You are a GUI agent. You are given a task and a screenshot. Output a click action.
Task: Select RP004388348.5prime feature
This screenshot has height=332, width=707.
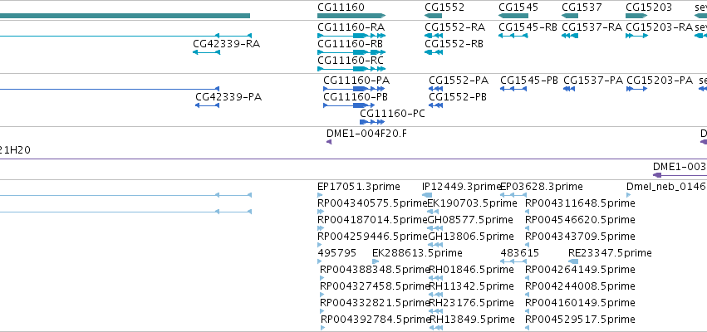[x=376, y=271]
